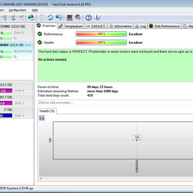Image resolution: width=193 pixels, height=193 pixels.
Task: Click the '69 days, 22 hours' value
Action: [x=100, y=87]
